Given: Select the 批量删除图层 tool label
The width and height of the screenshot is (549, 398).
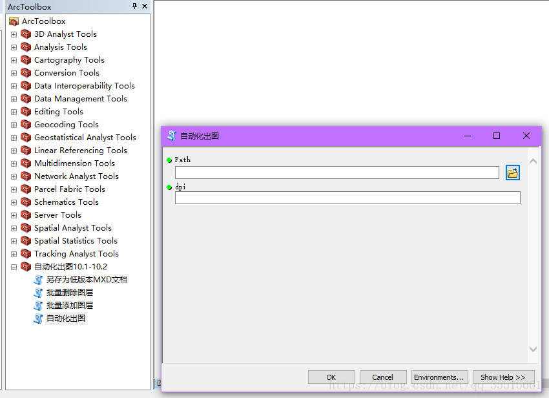Looking at the screenshot, I should point(70,293).
